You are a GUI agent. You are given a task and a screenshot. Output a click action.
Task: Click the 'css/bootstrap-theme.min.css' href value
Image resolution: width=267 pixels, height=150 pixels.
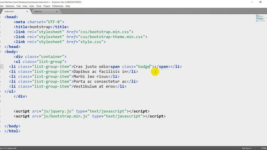click(x=111, y=37)
